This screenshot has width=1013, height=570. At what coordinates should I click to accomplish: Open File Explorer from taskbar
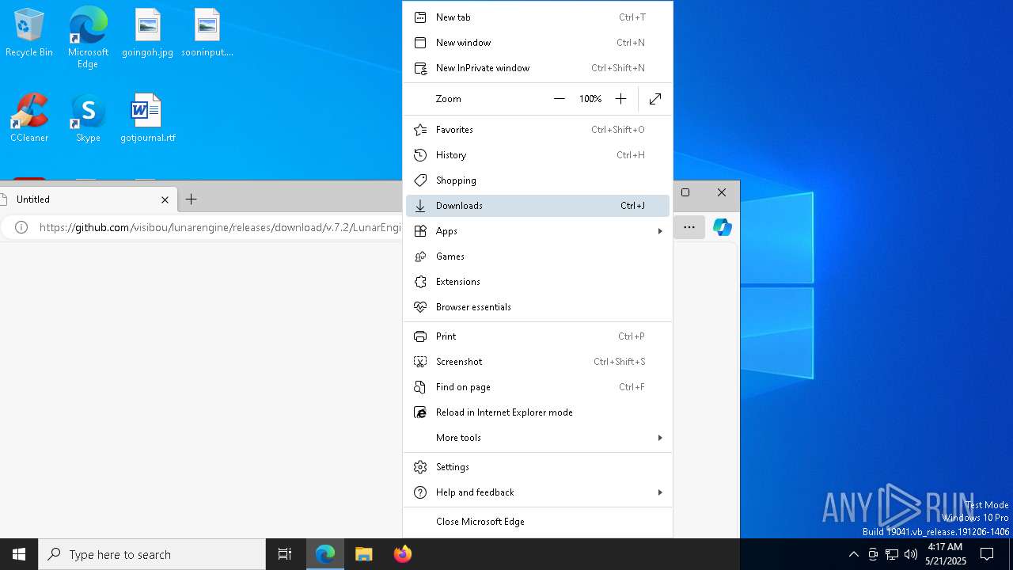pyautogui.click(x=364, y=554)
